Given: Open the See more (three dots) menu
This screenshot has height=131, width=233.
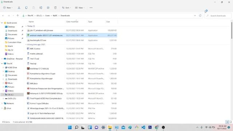Looking at the screenshot, I should tap(91, 8).
